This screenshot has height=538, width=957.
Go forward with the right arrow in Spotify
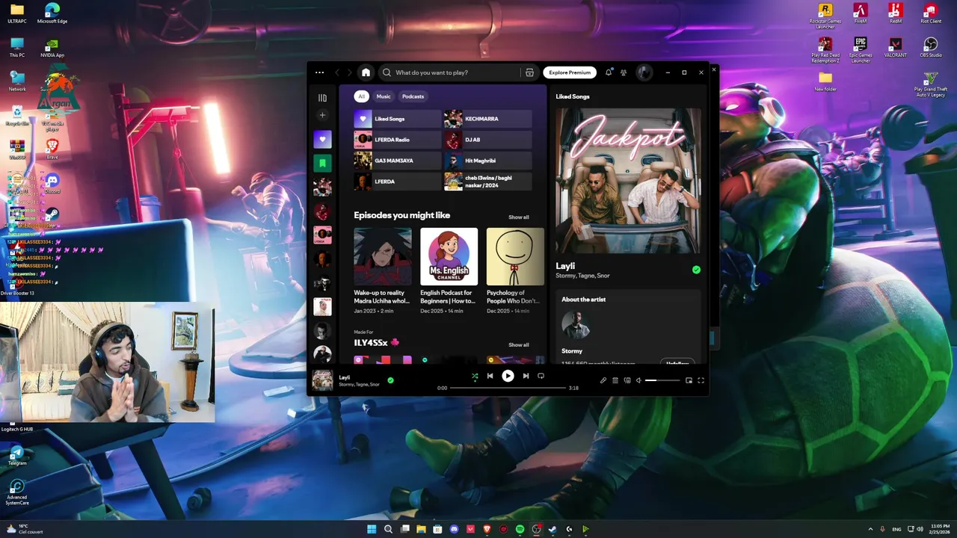349,72
